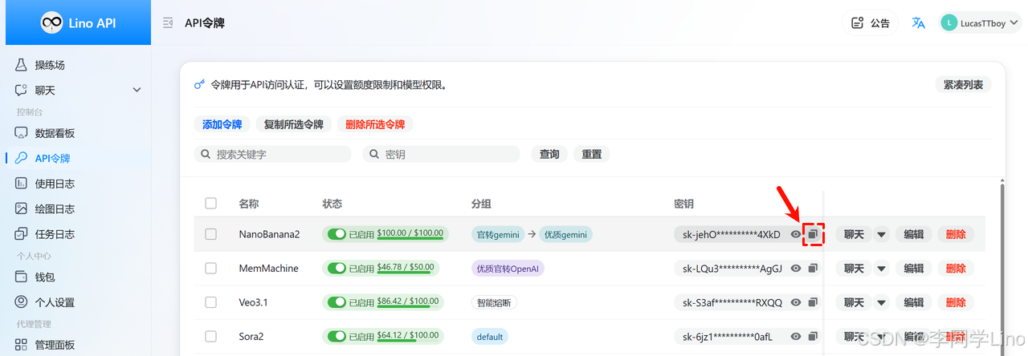The height and width of the screenshot is (356, 1028).
Task: Toggle the MemMachine 已启用 switch
Action: (x=337, y=269)
